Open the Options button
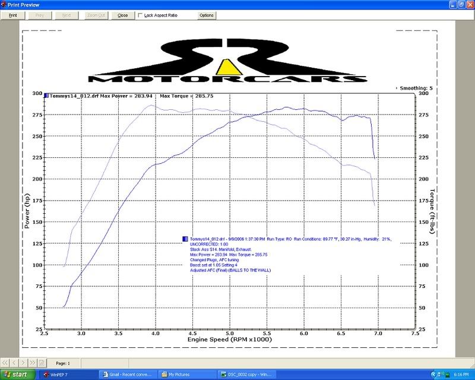475x380 pixels. (207, 15)
